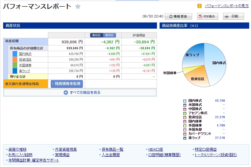Open the 口座明細(精算履歴) link
This screenshot has width=251, height=167.
tap(164, 155)
